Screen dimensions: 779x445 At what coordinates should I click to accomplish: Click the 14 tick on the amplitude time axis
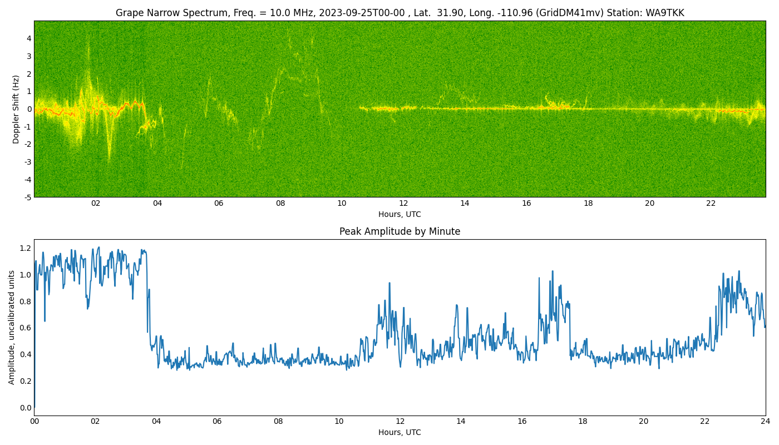click(461, 421)
